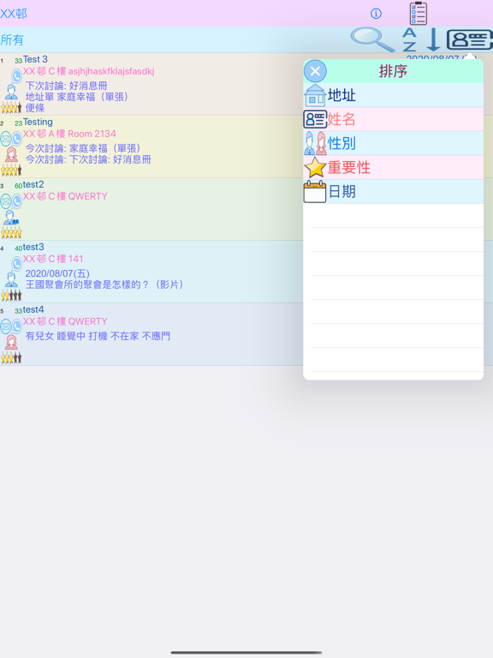The height and width of the screenshot is (658, 493).
Task: Select address XX邨 C樓 141
Action: (53, 259)
